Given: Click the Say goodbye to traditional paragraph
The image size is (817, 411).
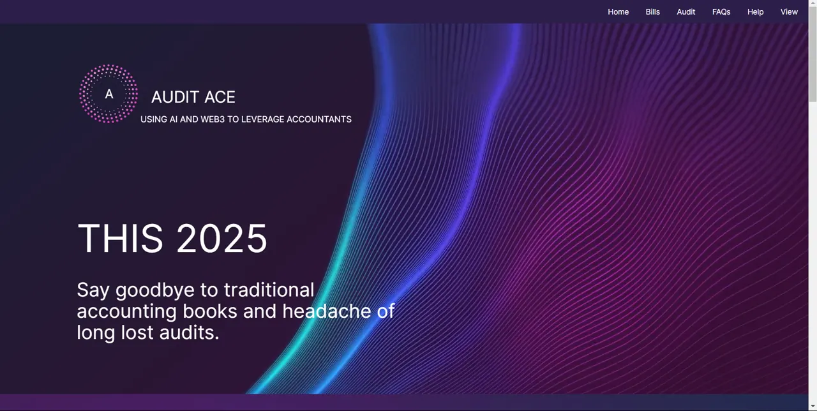Looking at the screenshot, I should (x=236, y=311).
